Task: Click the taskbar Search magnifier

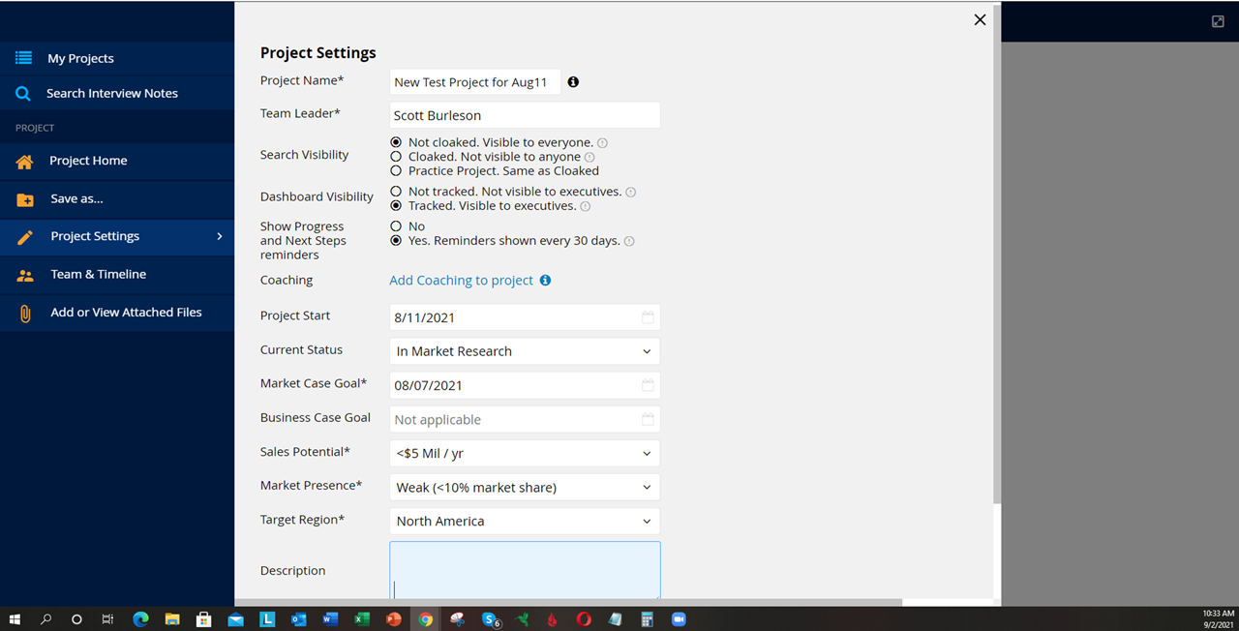Action: tap(45, 619)
